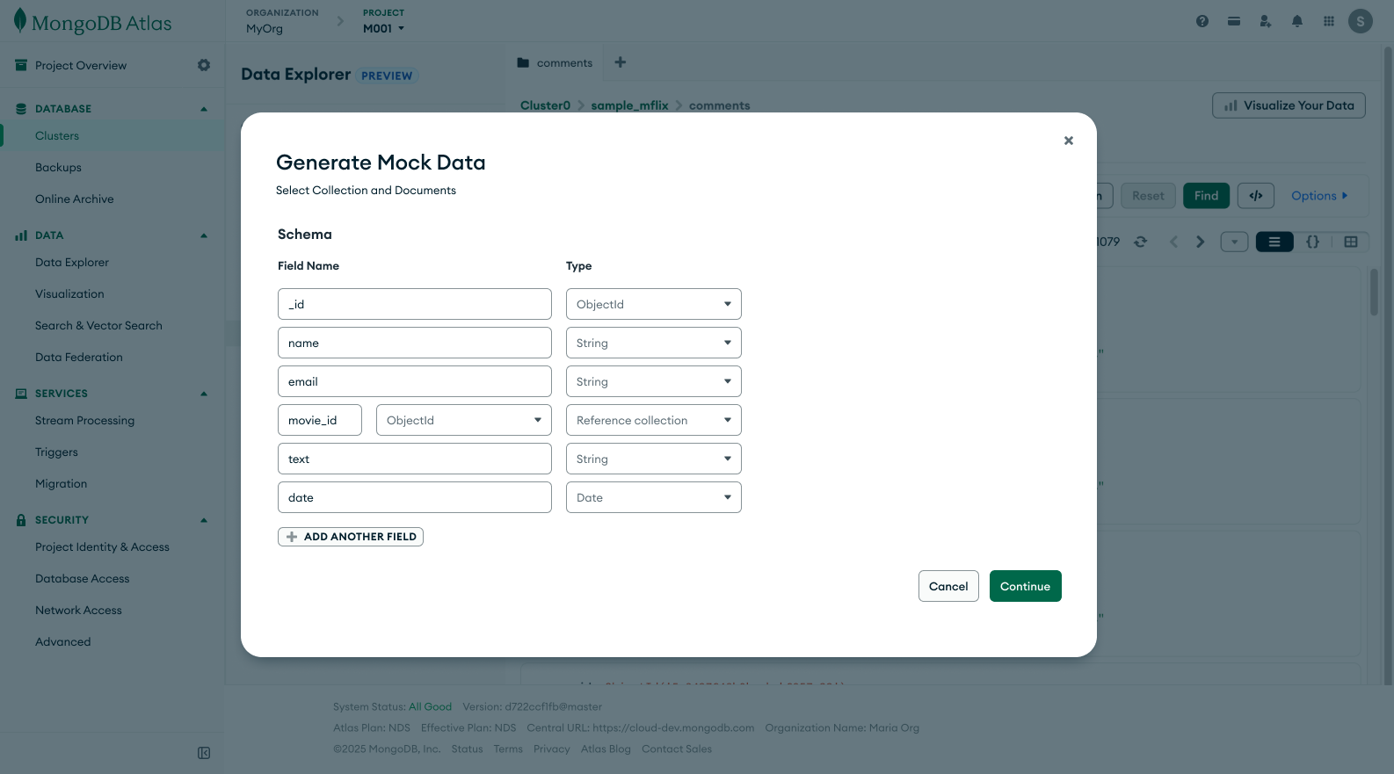The height and width of the screenshot is (774, 1394).
Task: Switch to list view of documents
Action: [x=1274, y=242]
